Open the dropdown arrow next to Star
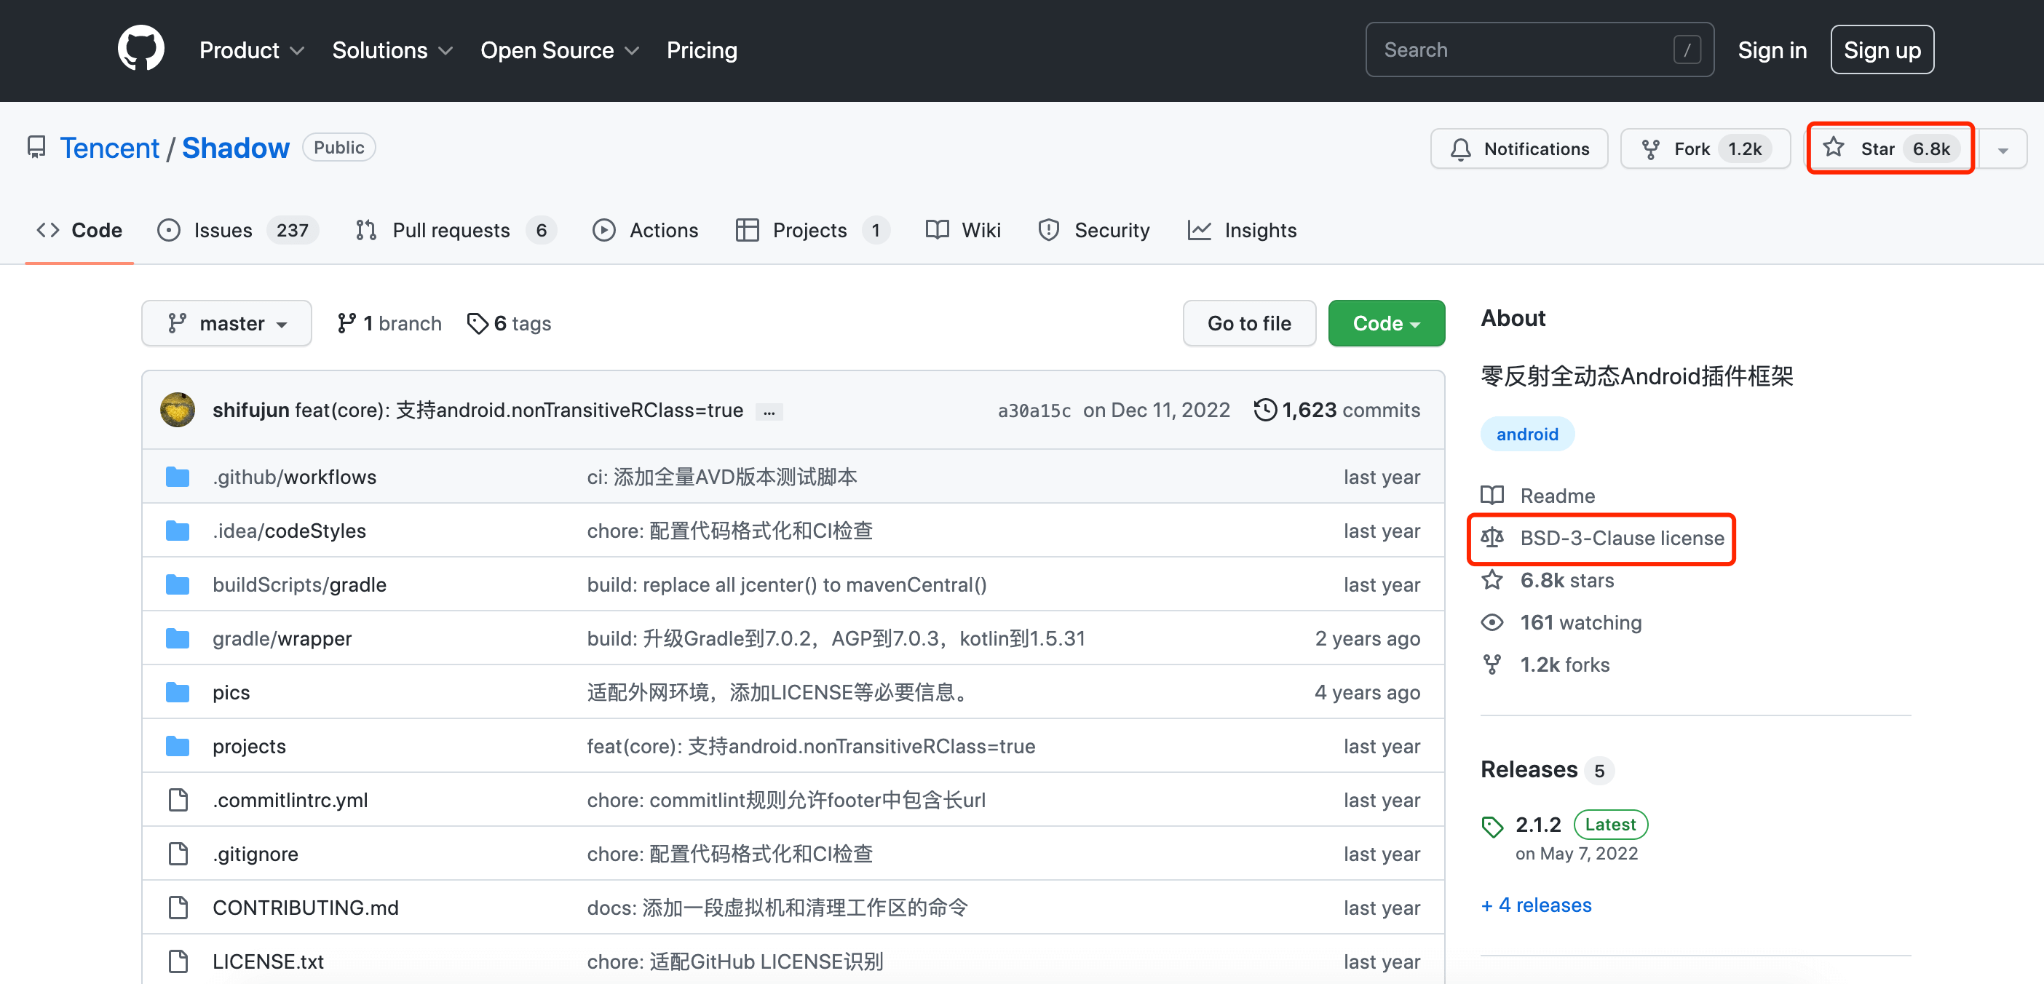The width and height of the screenshot is (2044, 984). [2003, 149]
